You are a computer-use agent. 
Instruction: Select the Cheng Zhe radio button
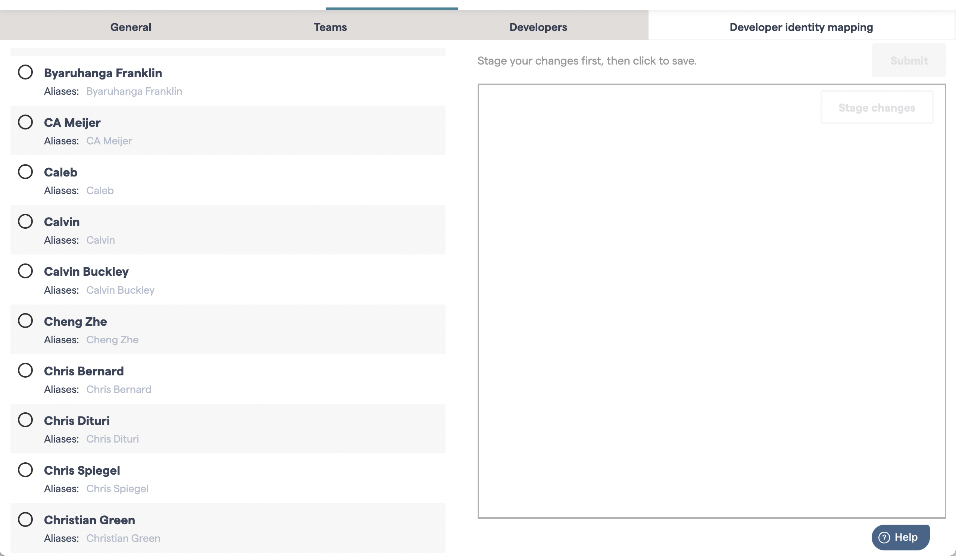[25, 321]
